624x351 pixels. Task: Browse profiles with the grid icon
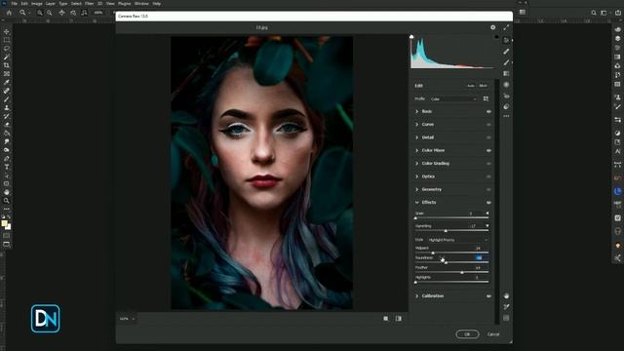pyautogui.click(x=486, y=98)
